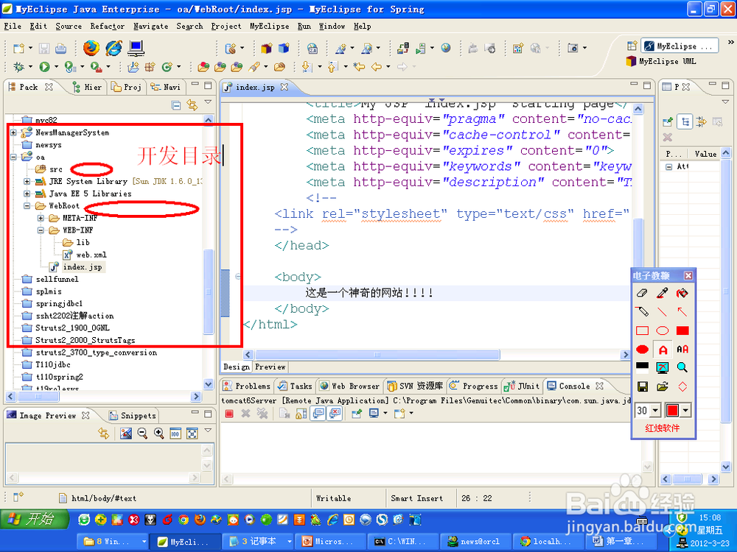737x552 pixels.
Task: Click the floppy save icon in the 电子教鞭 panel
Action: (642, 386)
